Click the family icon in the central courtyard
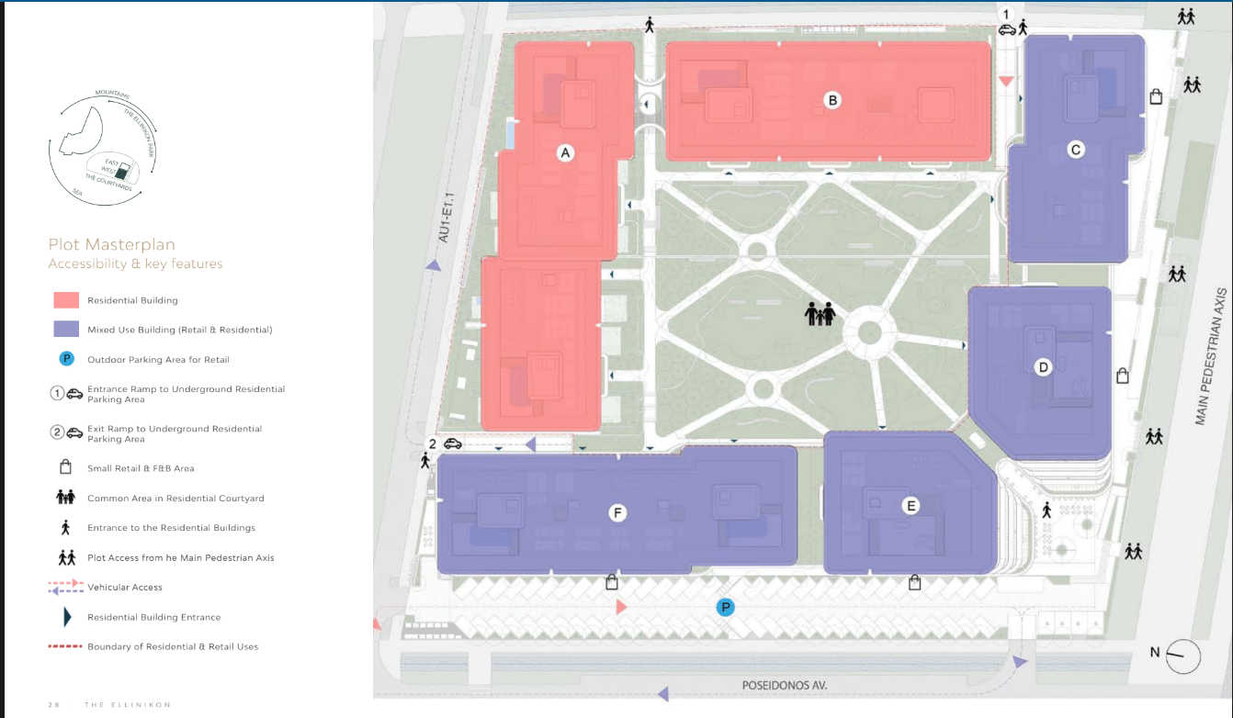The width and height of the screenshot is (1233, 718). pyautogui.click(x=820, y=313)
